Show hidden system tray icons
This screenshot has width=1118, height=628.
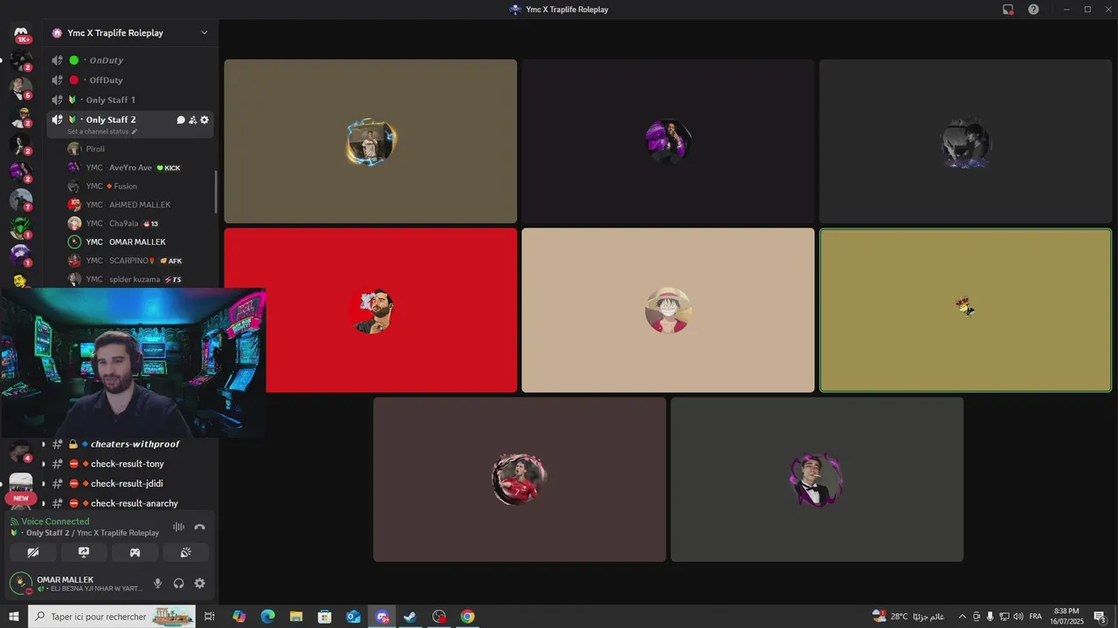(x=963, y=617)
